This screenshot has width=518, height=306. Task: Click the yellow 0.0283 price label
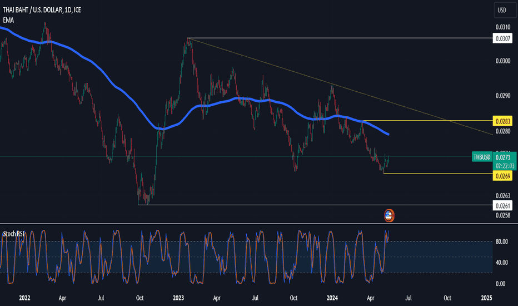[x=502, y=121]
